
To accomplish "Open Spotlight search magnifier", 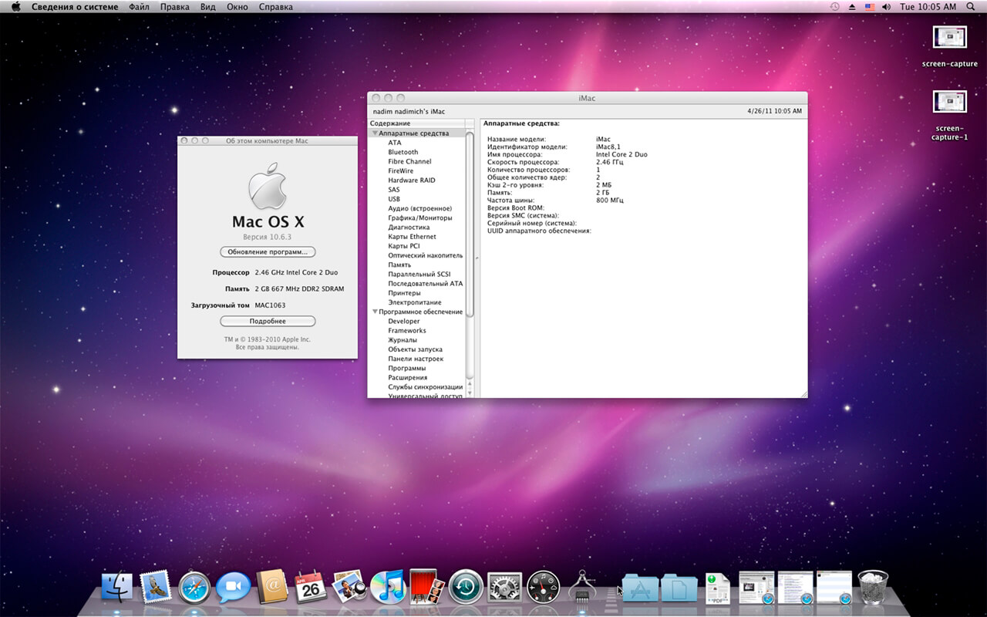I will pos(972,7).
